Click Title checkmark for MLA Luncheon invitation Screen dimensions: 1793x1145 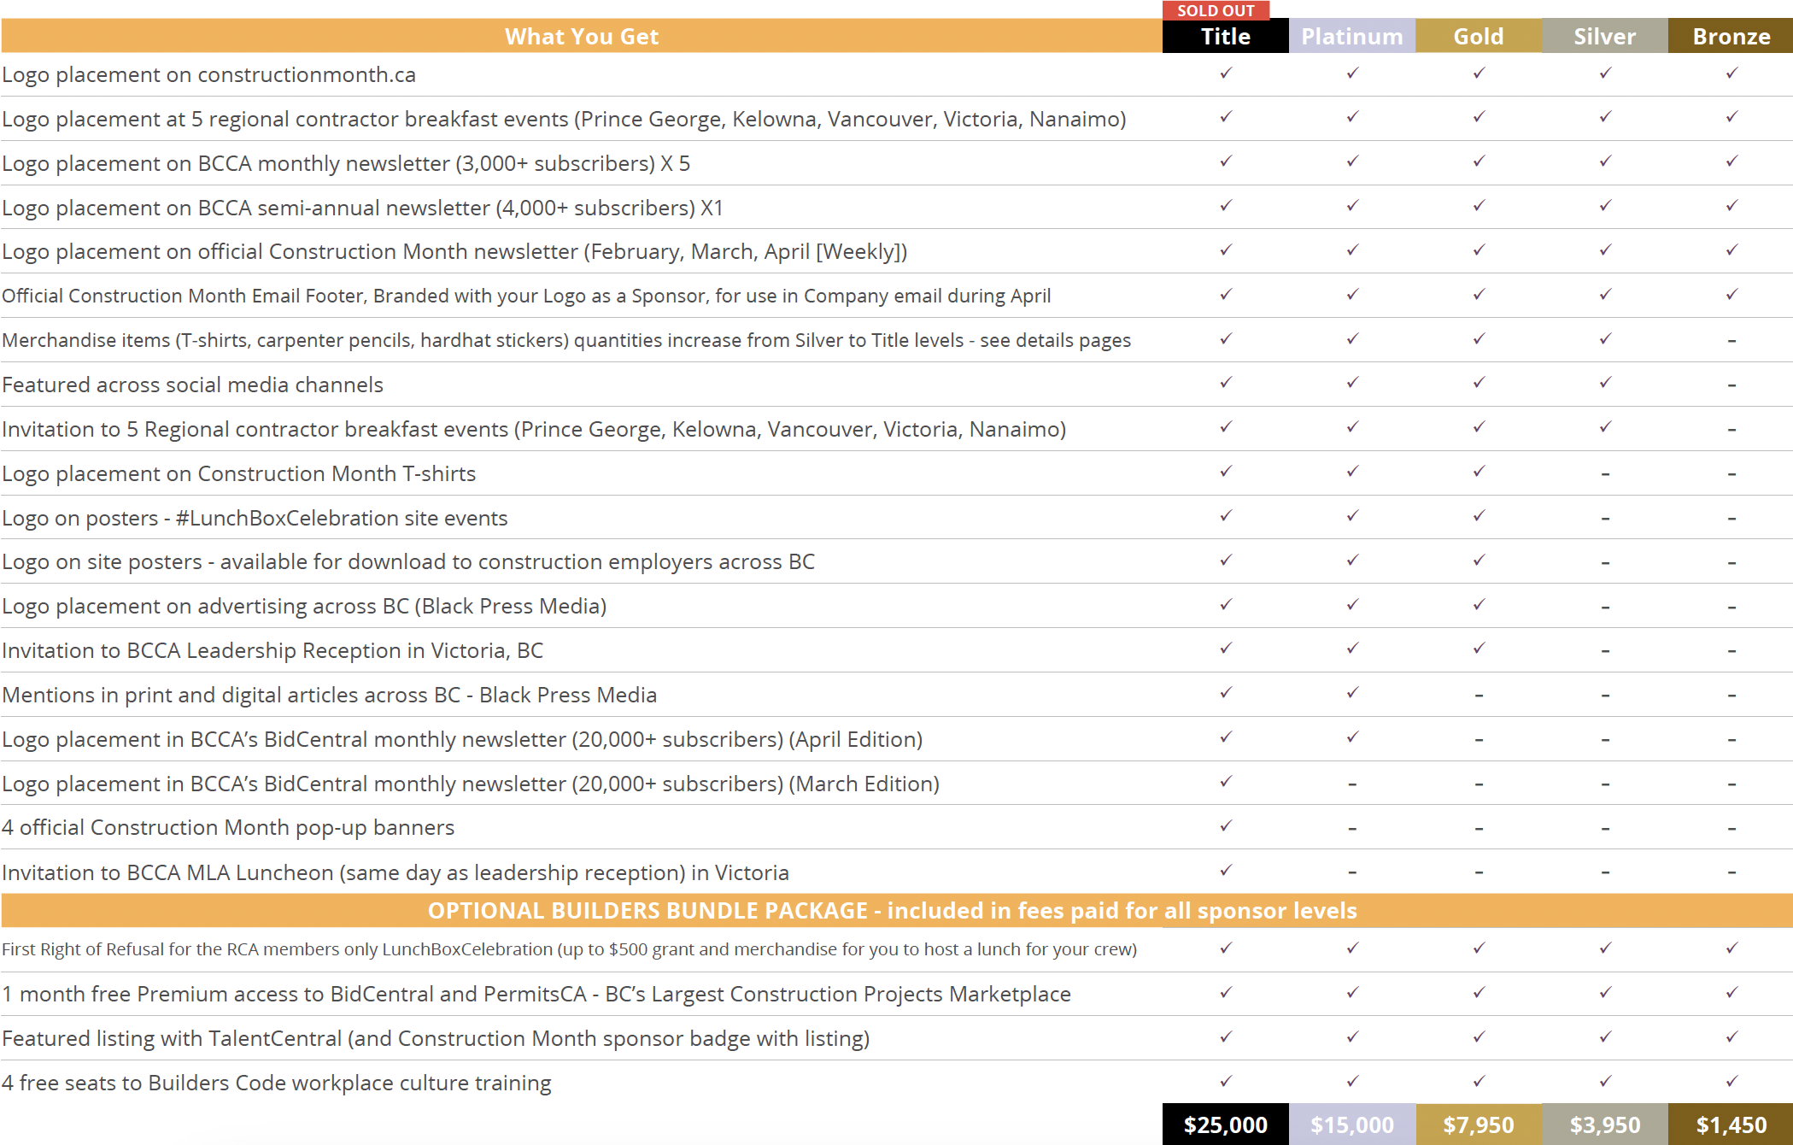1226,871
